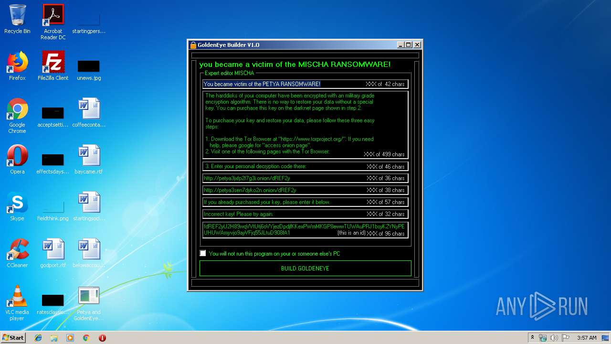
Task: Select coffeeconta... Word document icon
Action: pyautogui.click(x=89, y=113)
